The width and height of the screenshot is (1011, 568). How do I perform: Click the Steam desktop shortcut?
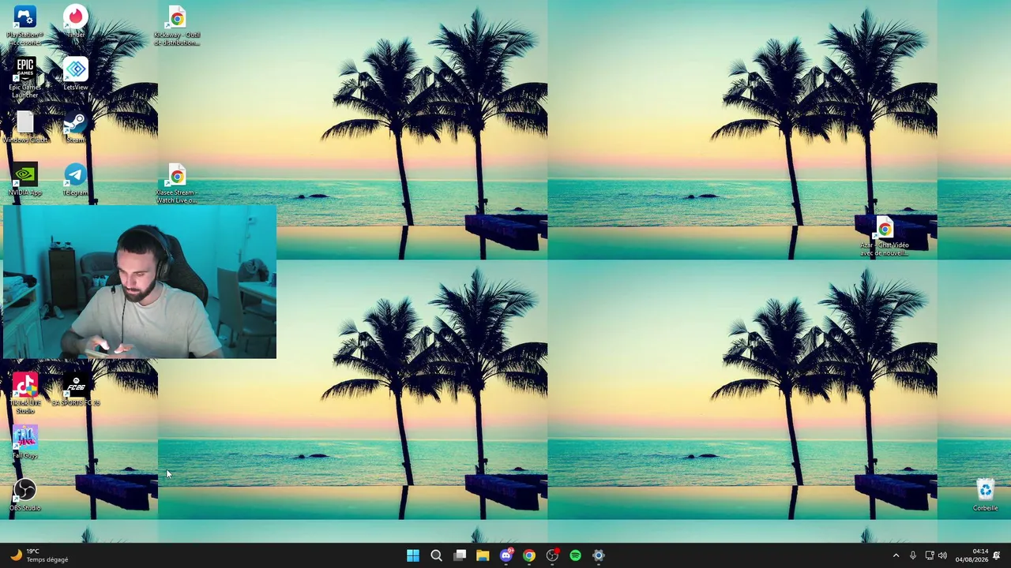[x=76, y=128]
